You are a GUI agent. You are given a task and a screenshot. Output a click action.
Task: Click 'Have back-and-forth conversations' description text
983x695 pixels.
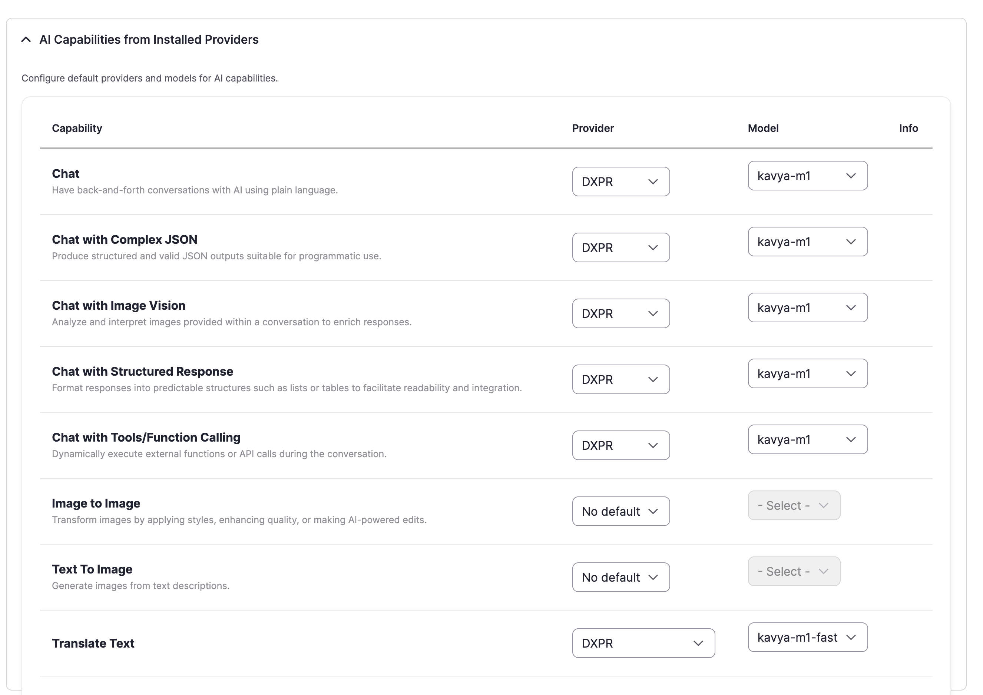click(x=195, y=190)
